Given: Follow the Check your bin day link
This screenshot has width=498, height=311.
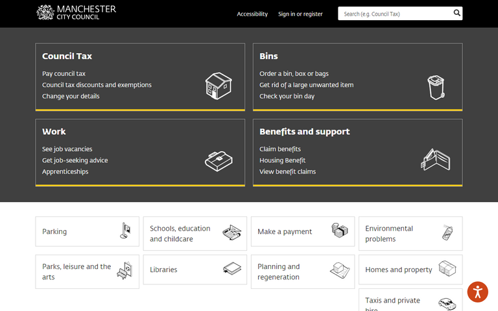Looking at the screenshot, I should point(287,97).
